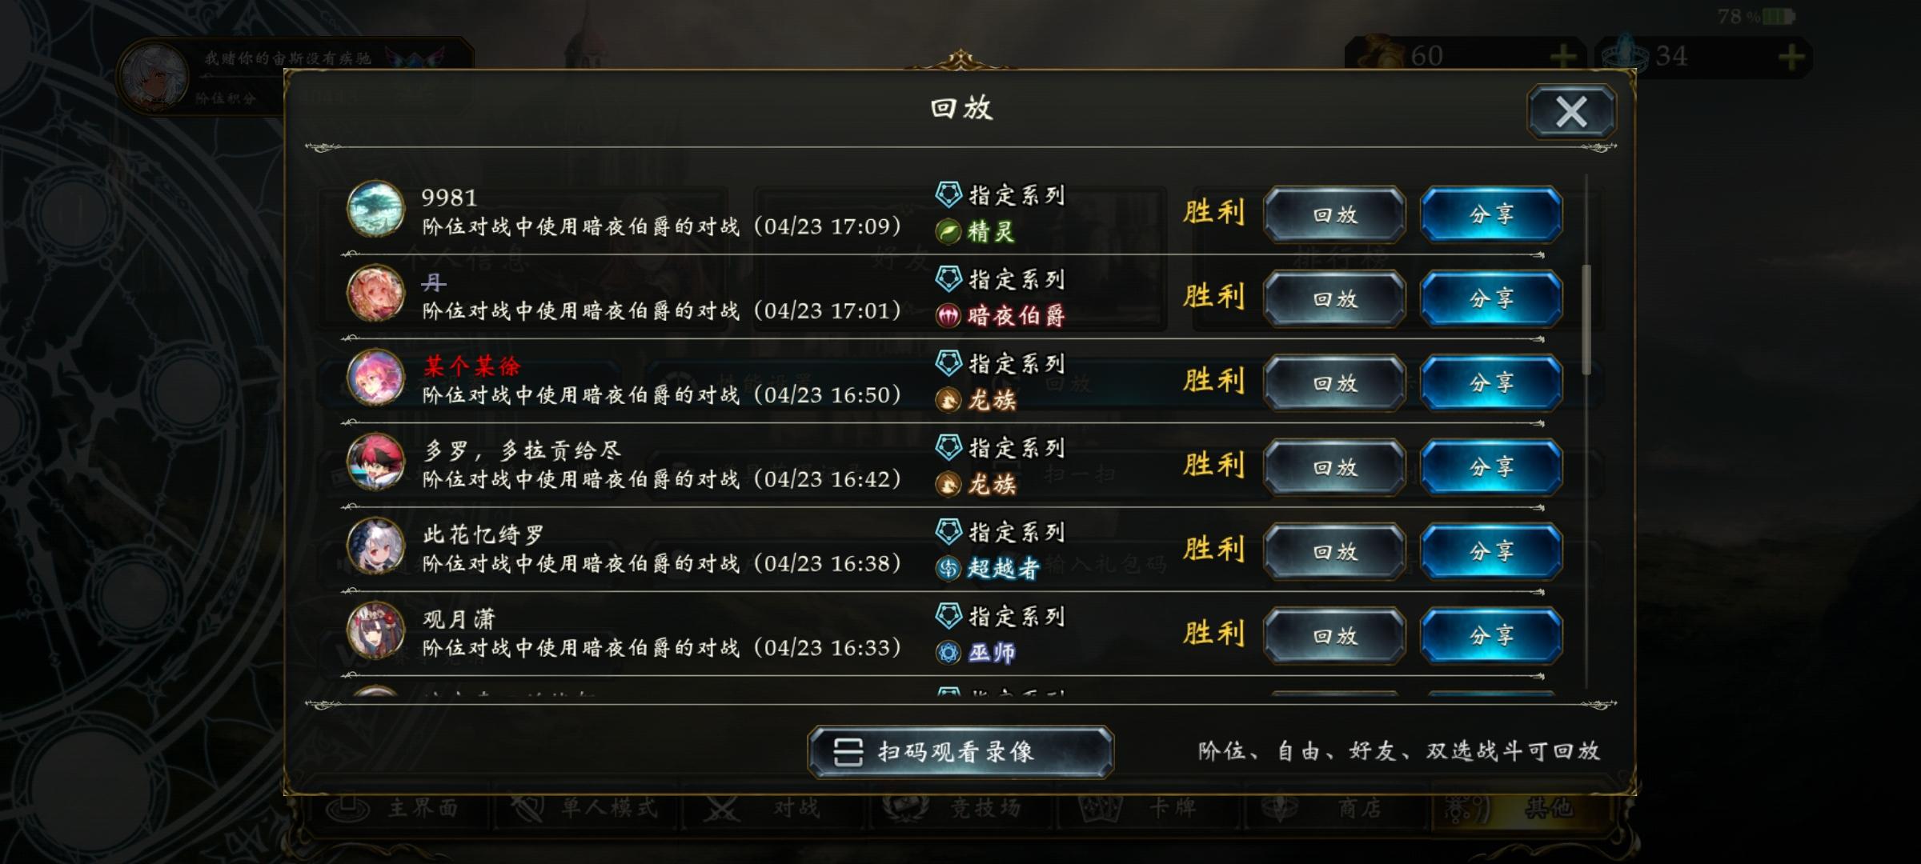Replay the 04/23 16:33 match
The height and width of the screenshot is (864, 1921).
click(x=1334, y=636)
